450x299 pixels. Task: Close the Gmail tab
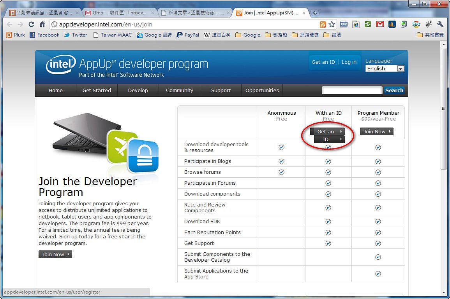[x=153, y=13]
